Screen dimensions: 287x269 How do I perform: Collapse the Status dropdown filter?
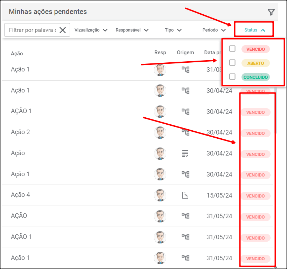coord(255,30)
